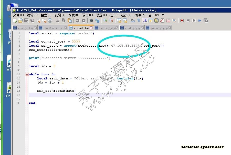The image size is (231, 155).
Task: Switch to the gmquery.php tab
Action: pos(159,28)
